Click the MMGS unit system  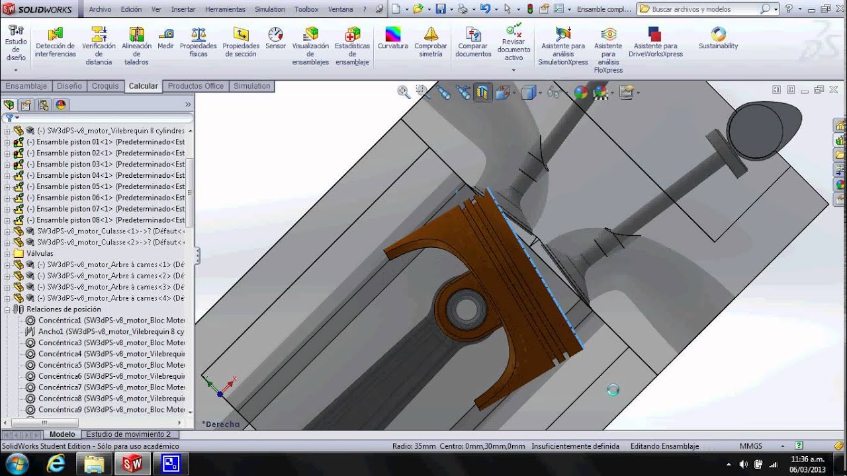tap(751, 446)
